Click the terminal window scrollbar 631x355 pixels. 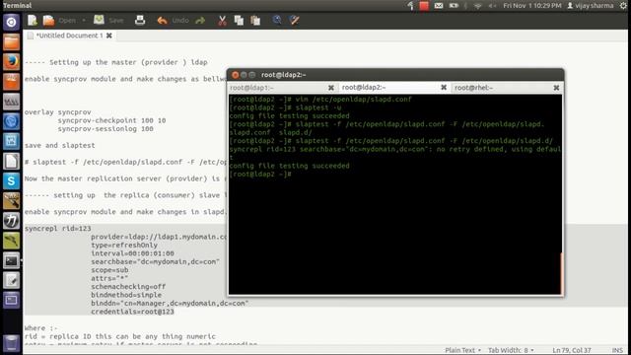tap(561, 274)
